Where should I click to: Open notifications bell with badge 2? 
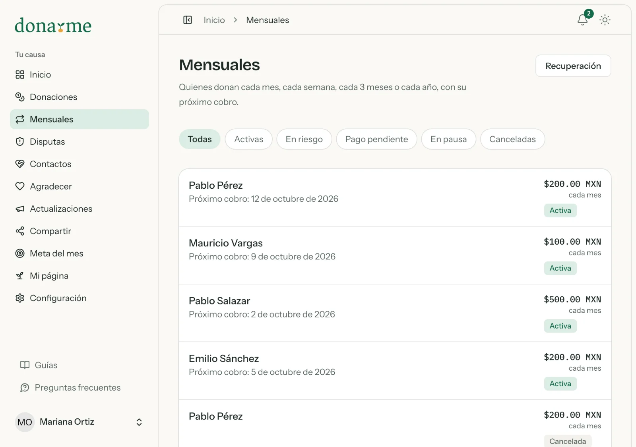(x=583, y=19)
